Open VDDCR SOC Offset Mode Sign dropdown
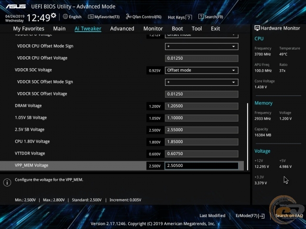Image resolution: width=306 pixels, height=229 pixels. tap(202, 82)
